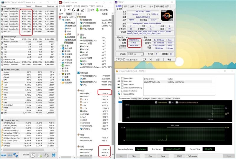This screenshot has width=236, height=159.
Task: Enable Stress system memory checkbox
Action: coord(122,88)
